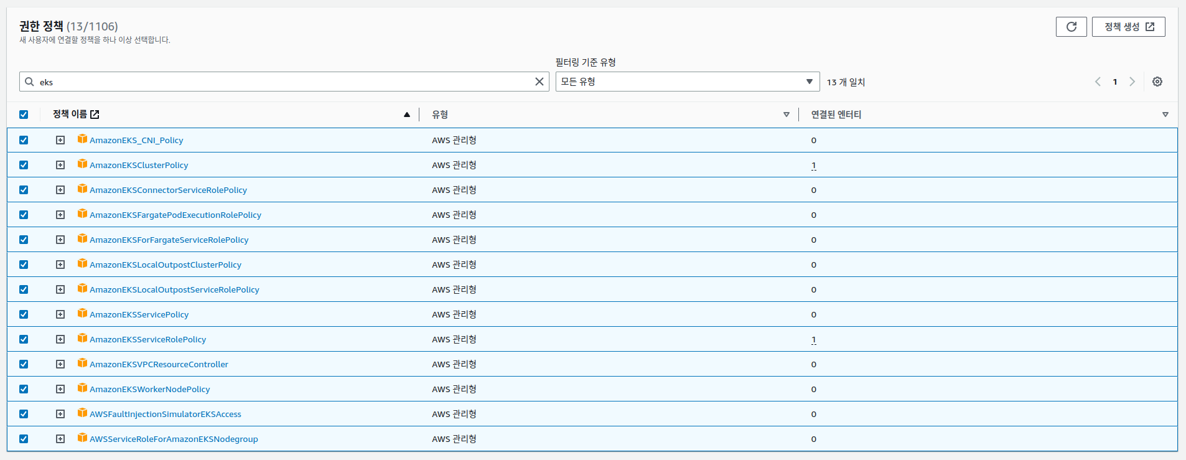The width and height of the screenshot is (1186, 460).
Task: Open the 모든 유형 filter type dropdown
Action: pos(687,82)
